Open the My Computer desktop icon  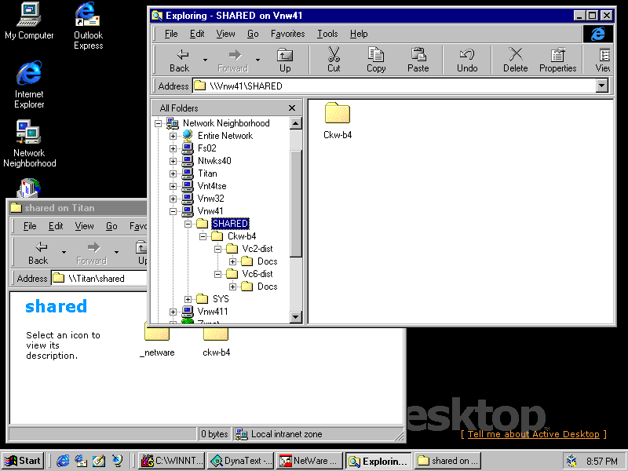29,21
